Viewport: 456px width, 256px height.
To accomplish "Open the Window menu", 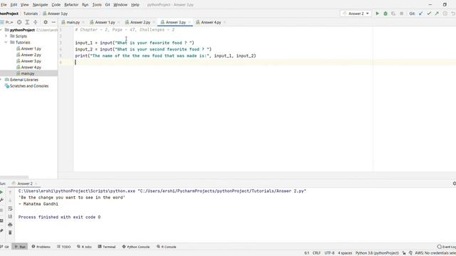I will pos(120,5).
